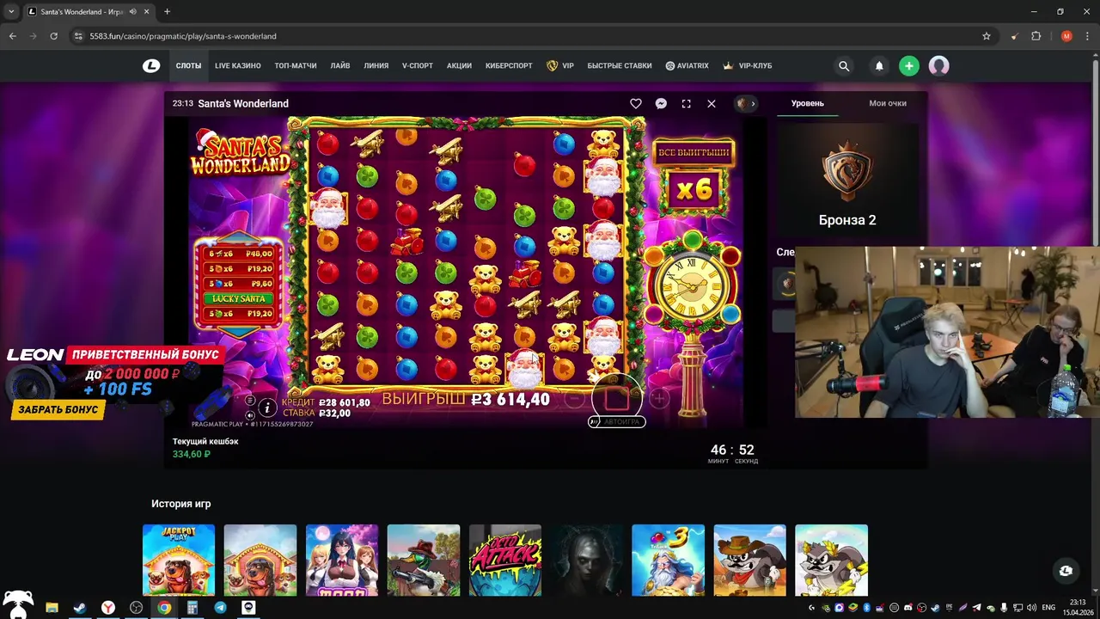Image resolution: width=1100 pixels, height=619 pixels.
Task: Open the Octo Attack game thumbnail
Action: click(x=505, y=560)
